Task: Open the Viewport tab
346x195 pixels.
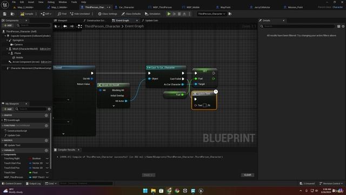Action: [62, 21]
